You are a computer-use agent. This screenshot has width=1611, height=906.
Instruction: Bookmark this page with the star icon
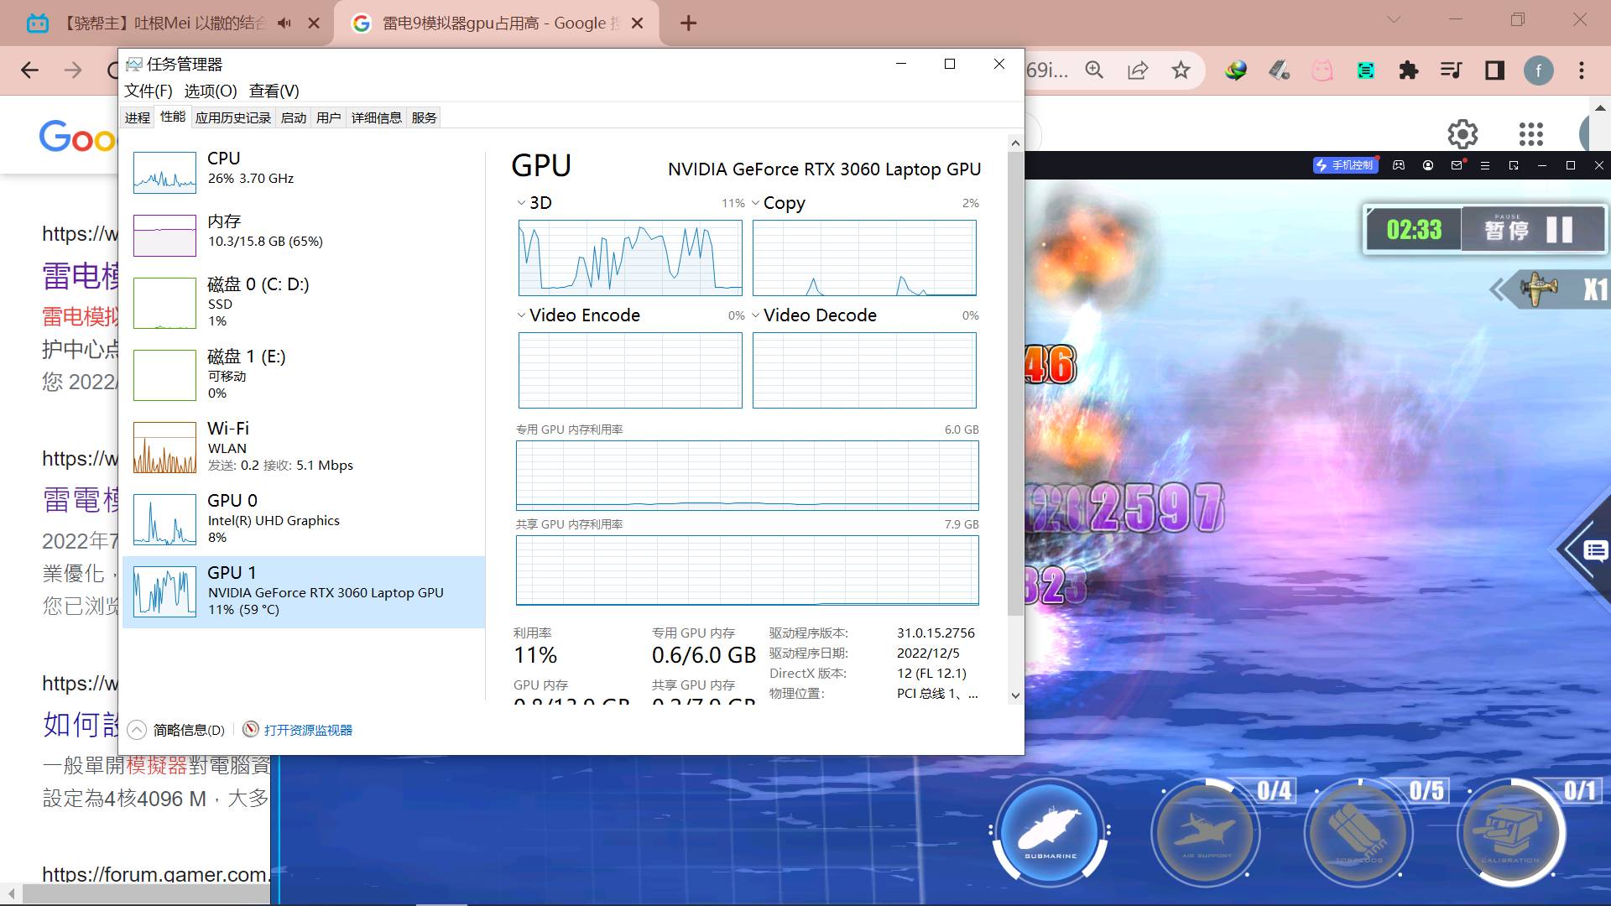pyautogui.click(x=1181, y=70)
